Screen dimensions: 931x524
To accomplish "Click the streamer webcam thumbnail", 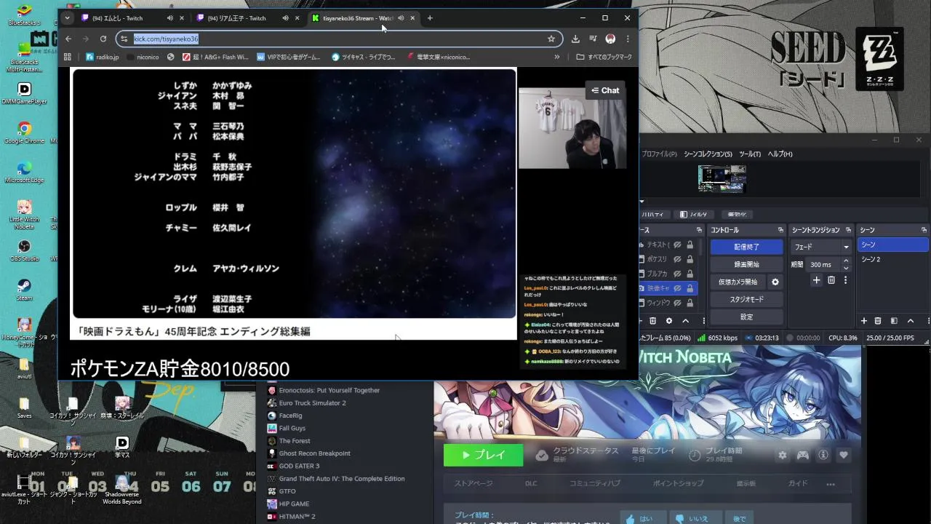I will tap(572, 129).
